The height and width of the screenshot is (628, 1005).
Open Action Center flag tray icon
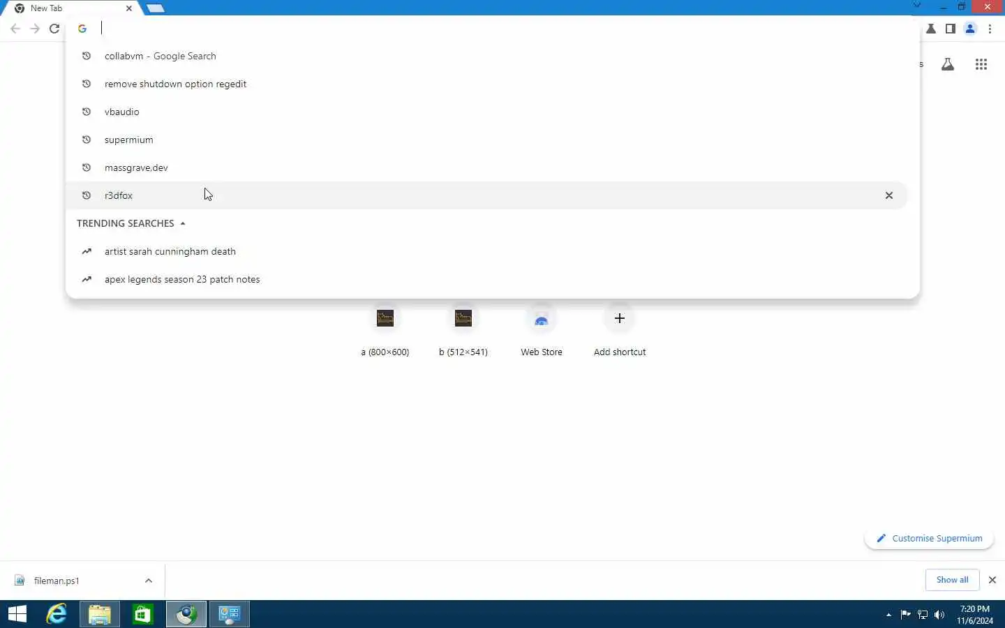pyautogui.click(x=906, y=615)
